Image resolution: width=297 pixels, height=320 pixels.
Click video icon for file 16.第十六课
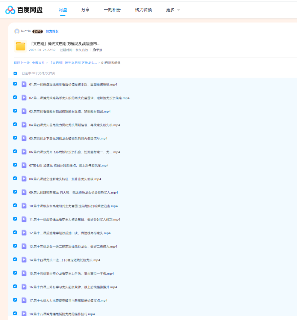point(24,287)
